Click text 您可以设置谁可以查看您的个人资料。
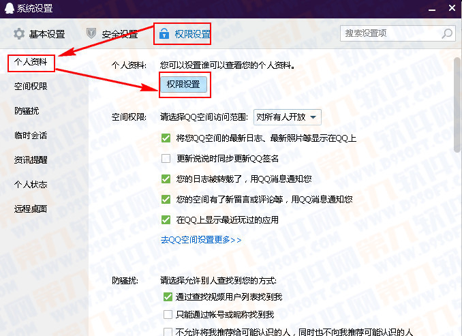This screenshot has width=462, height=336. click(228, 65)
